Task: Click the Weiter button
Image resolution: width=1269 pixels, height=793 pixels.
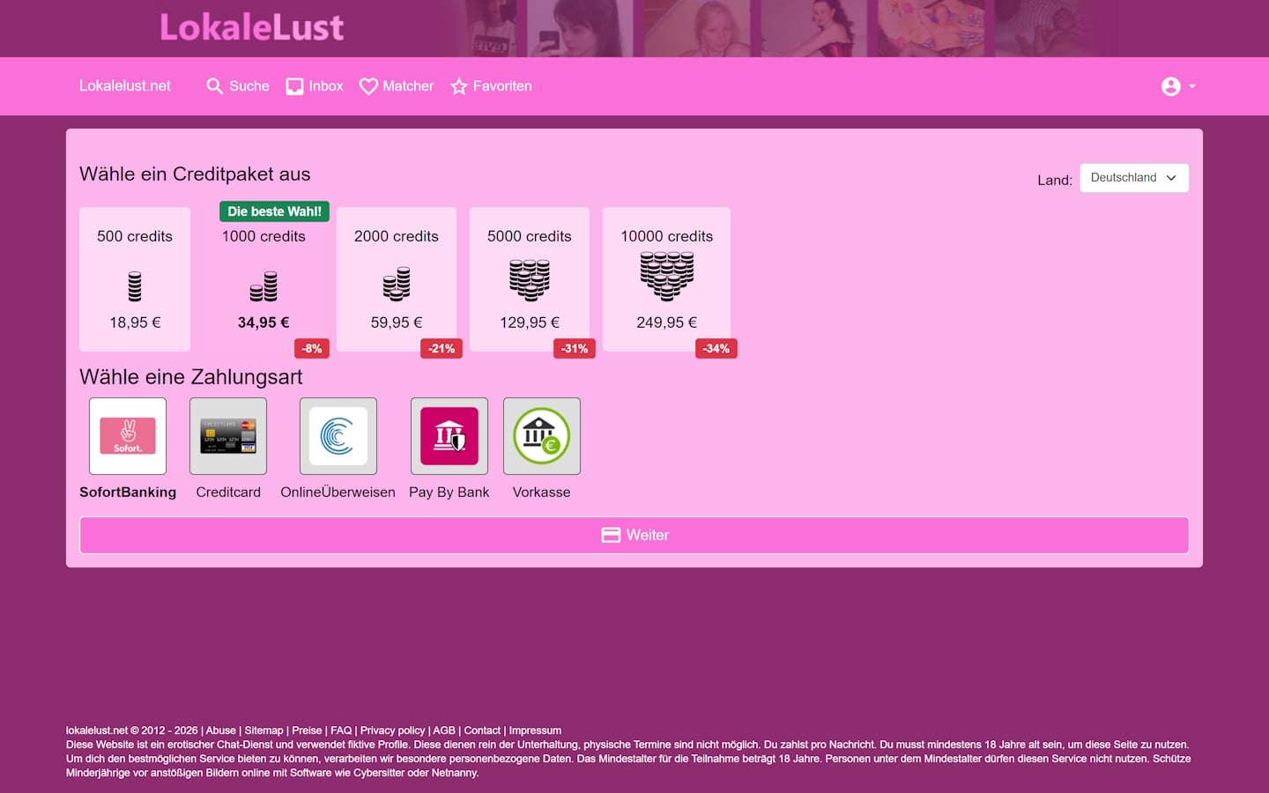Action: [x=634, y=536]
